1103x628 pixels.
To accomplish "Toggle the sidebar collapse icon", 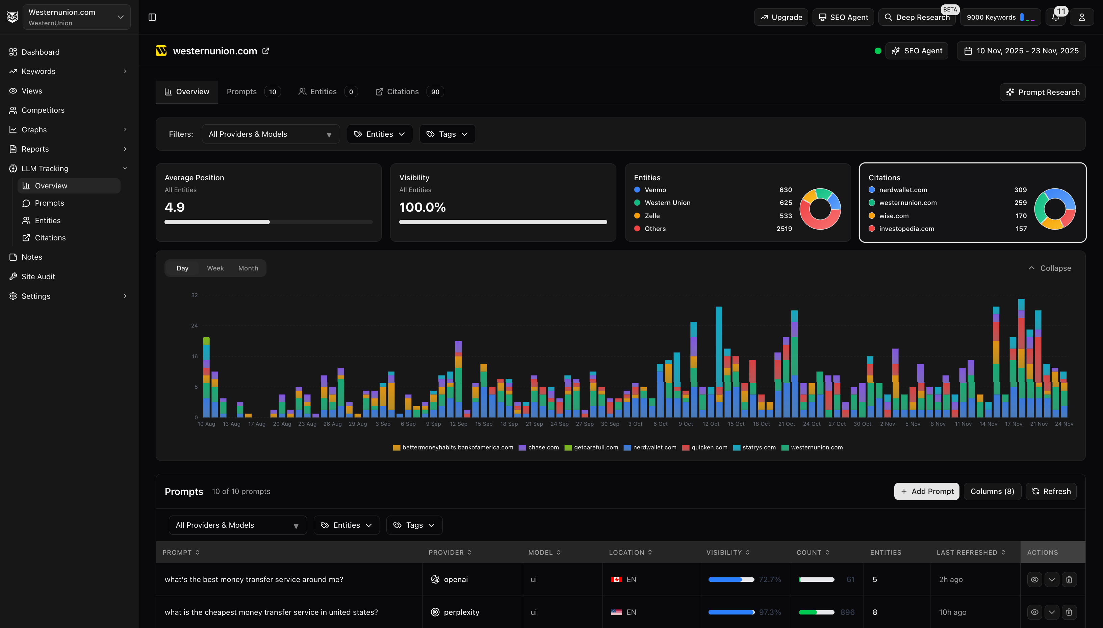I will [152, 17].
